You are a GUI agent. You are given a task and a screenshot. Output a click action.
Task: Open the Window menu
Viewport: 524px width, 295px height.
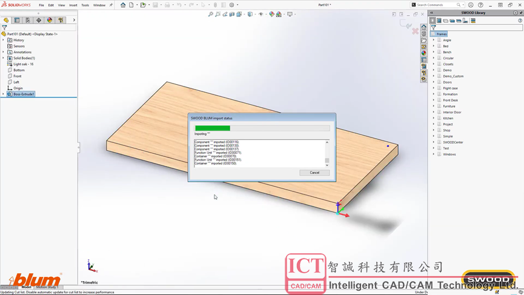click(99, 5)
